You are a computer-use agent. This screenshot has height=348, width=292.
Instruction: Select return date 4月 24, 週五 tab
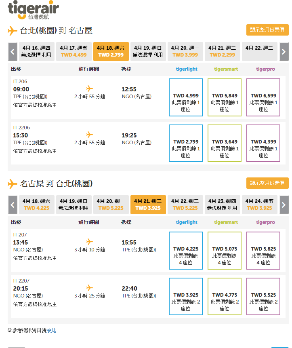click(x=259, y=205)
